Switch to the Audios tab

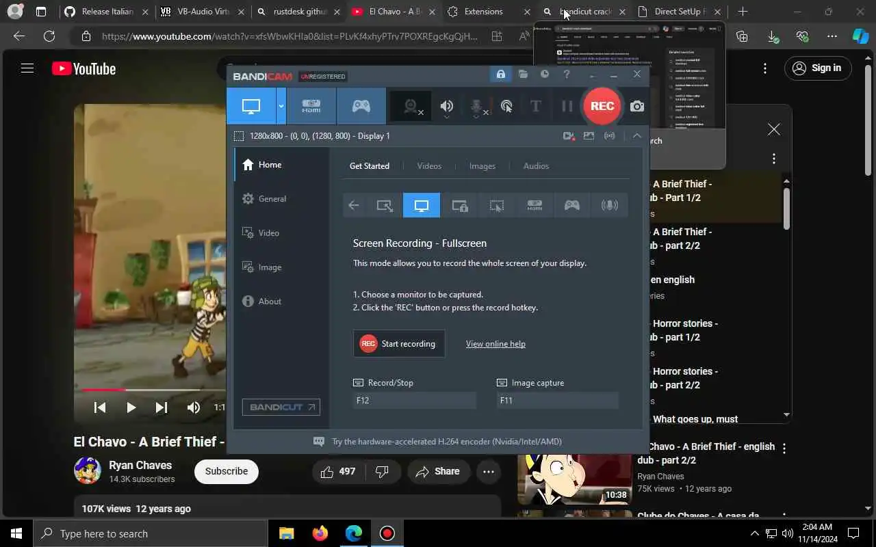[536, 166]
